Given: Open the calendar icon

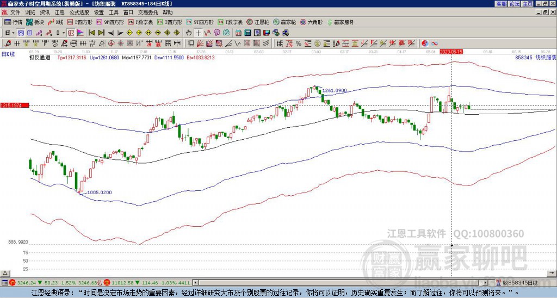Looking at the screenshot, I should [238, 33].
